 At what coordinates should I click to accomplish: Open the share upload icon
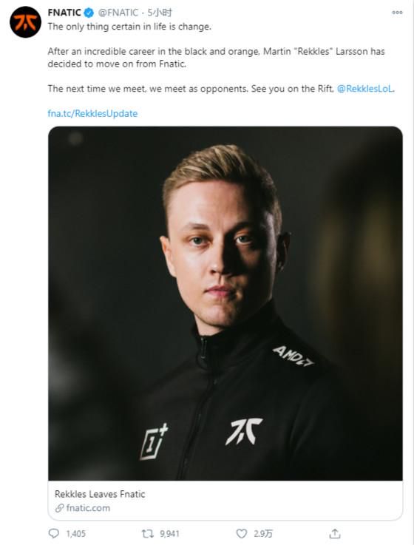(x=335, y=533)
